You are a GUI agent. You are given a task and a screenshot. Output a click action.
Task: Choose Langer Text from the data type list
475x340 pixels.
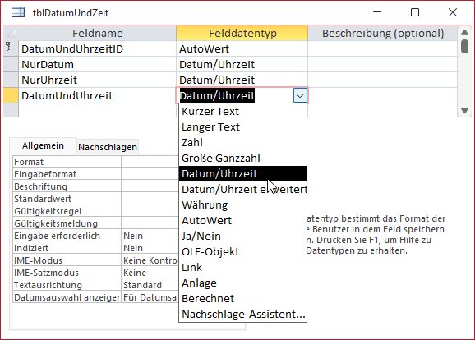[242, 127]
